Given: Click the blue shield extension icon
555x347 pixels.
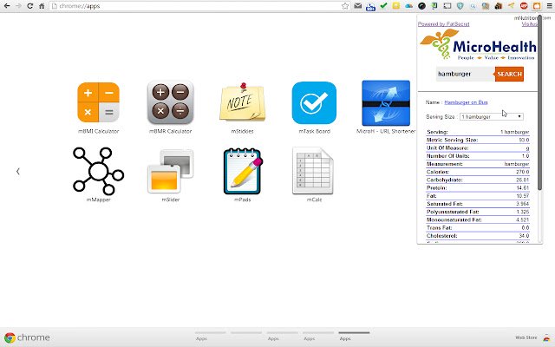Looking at the screenshot, I should point(460,6).
